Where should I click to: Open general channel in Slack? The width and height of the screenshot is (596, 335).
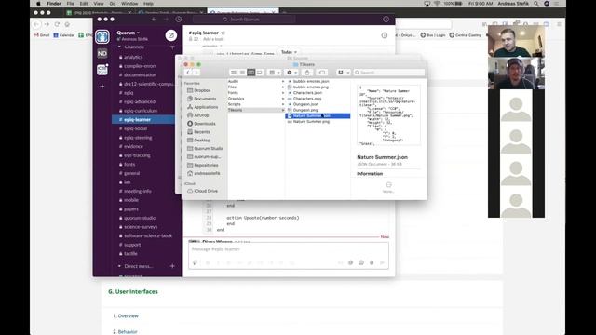click(x=131, y=173)
